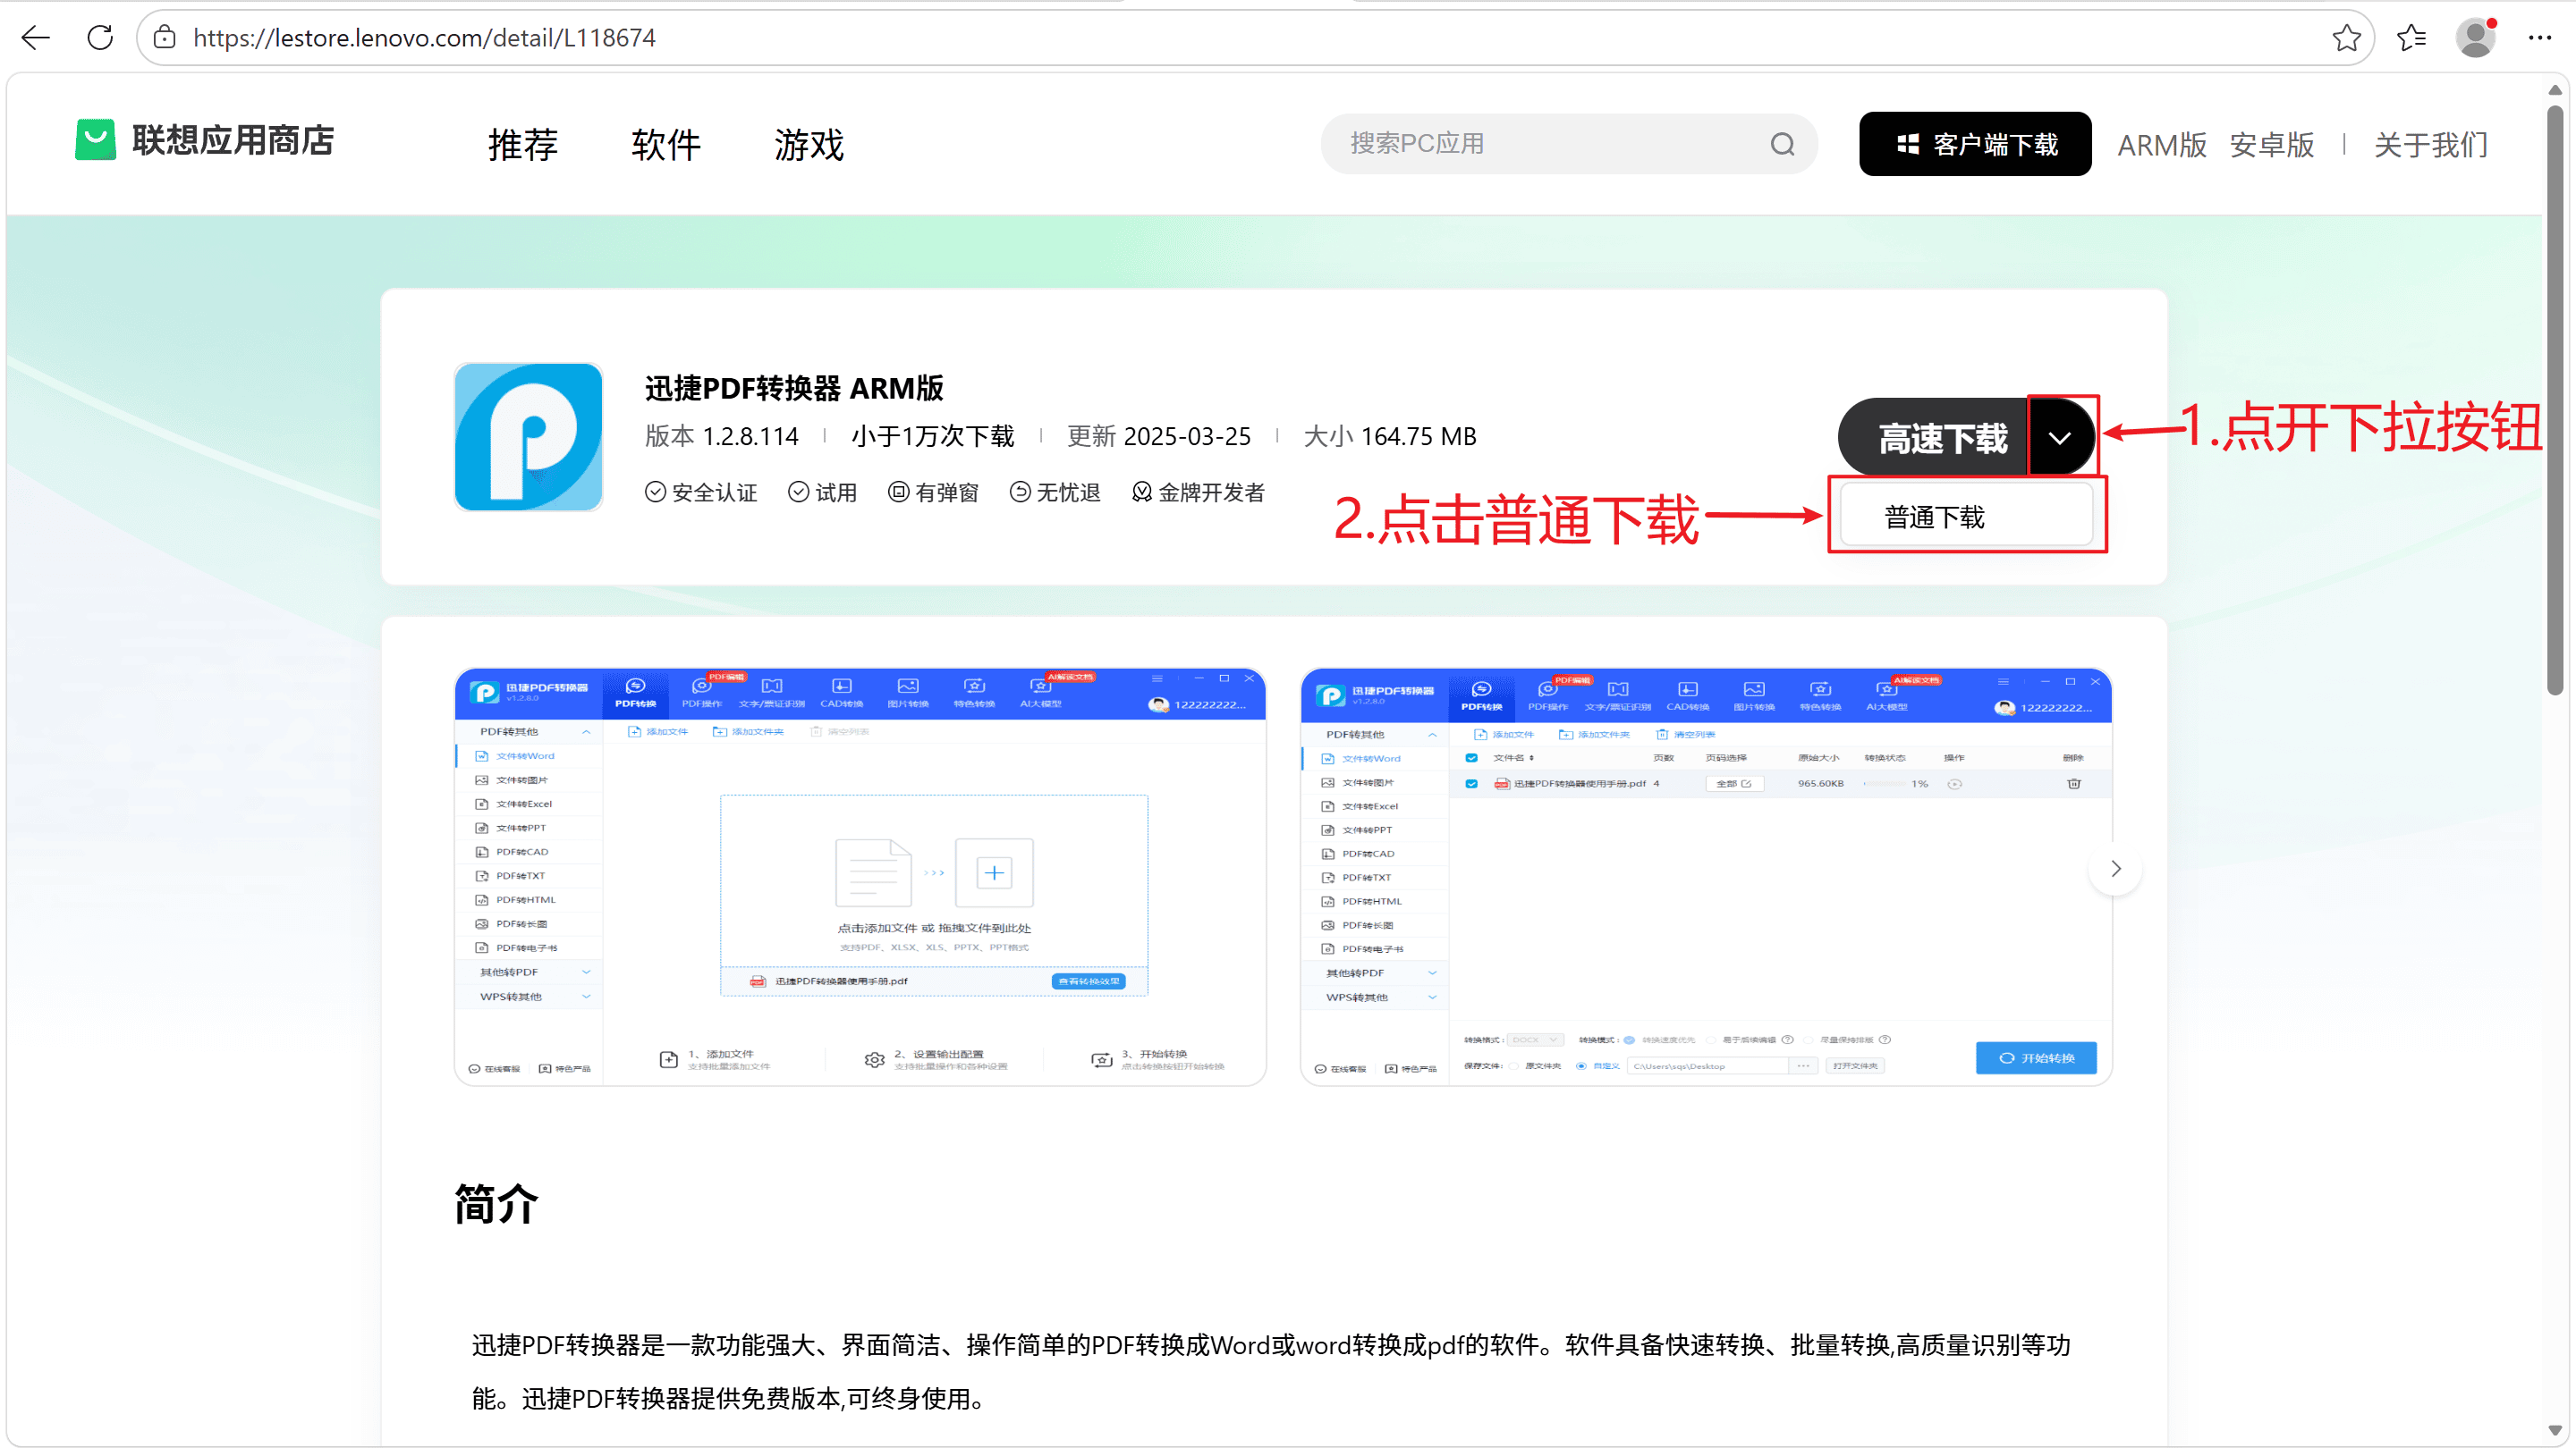Screen dimensions: 2576x1448
Task: Click the 金牌开发者 badge
Action: click(1198, 492)
